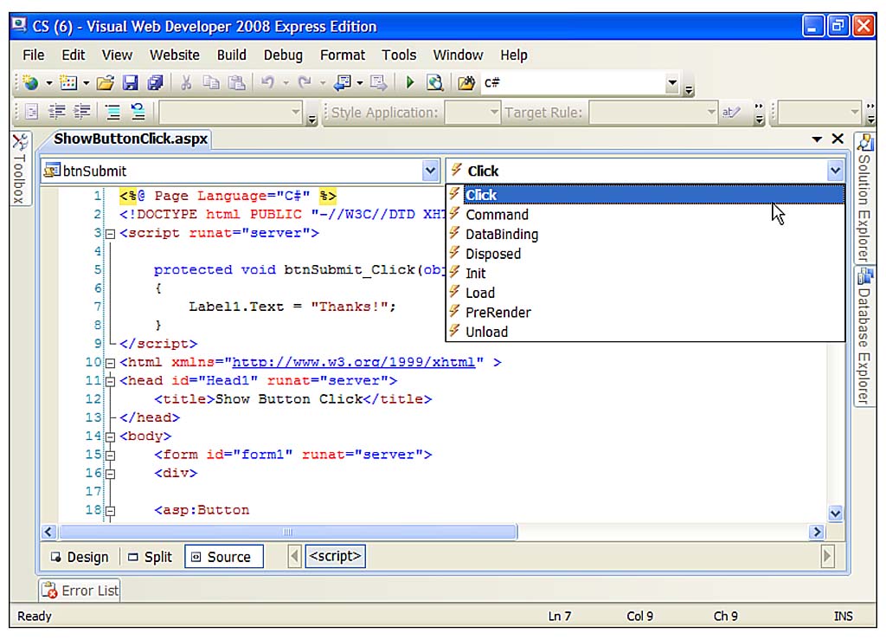Click the New Web Site toolbar icon
Viewport: 886px width, 640px height.
pyautogui.click(x=30, y=83)
